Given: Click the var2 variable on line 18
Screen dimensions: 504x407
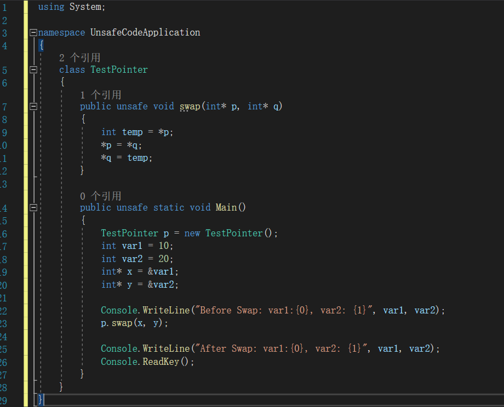Looking at the screenshot, I should pos(131,258).
